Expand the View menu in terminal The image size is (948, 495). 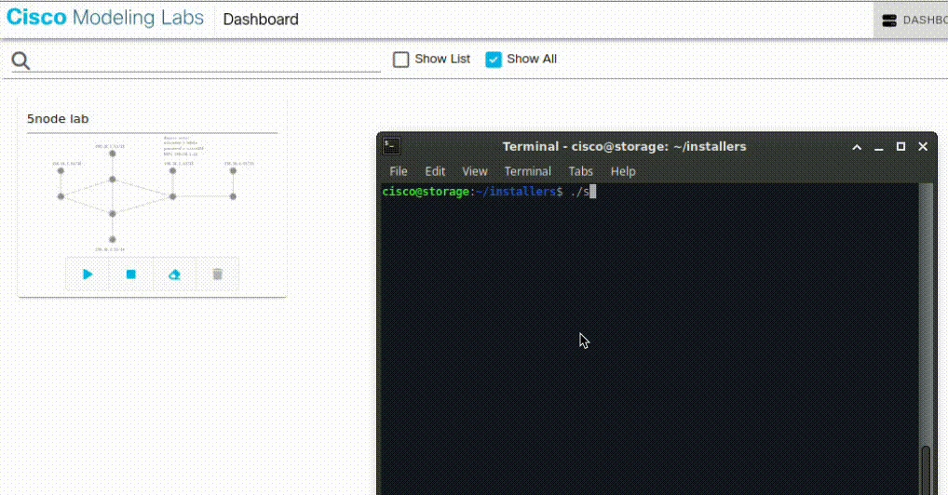pyautogui.click(x=475, y=171)
